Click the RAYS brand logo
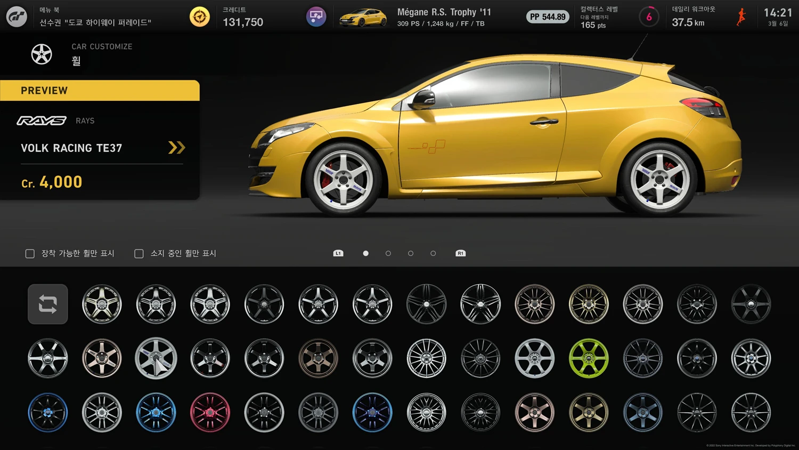This screenshot has width=799, height=450. pyautogui.click(x=42, y=121)
